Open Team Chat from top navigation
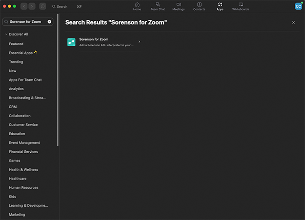This screenshot has width=305, height=220. (158, 6)
